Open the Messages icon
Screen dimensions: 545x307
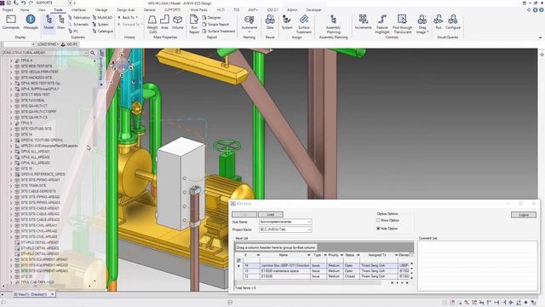[x=31, y=22]
